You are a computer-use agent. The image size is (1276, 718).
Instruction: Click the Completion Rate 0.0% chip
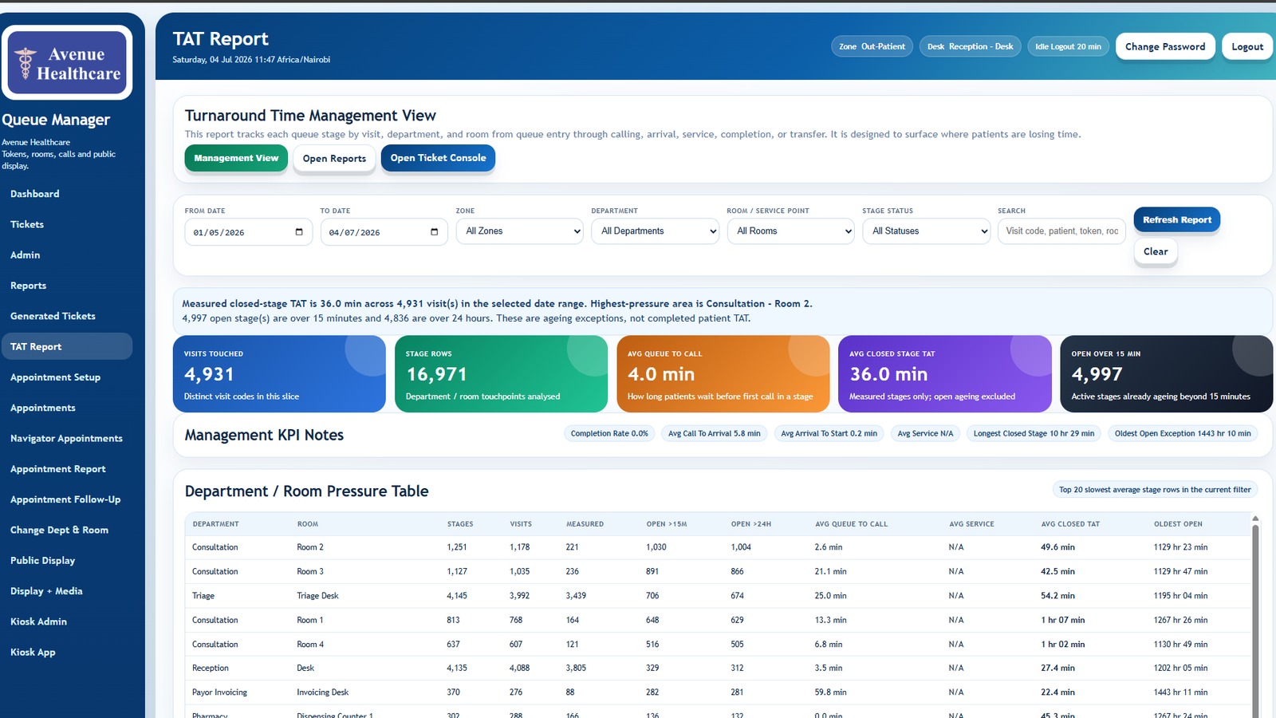pyautogui.click(x=609, y=433)
